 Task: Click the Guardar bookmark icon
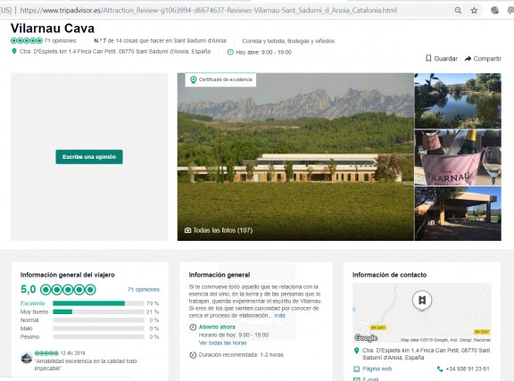tap(428, 58)
